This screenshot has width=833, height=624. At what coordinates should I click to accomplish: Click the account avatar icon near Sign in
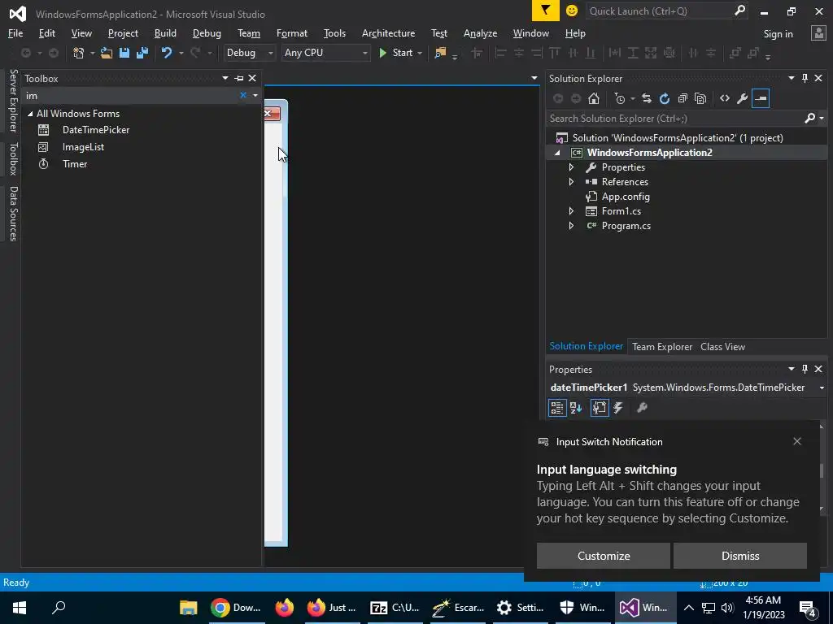pyautogui.click(x=818, y=33)
